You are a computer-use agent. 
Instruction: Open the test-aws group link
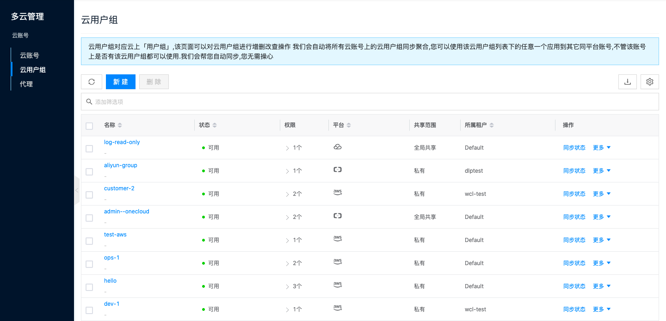click(115, 235)
